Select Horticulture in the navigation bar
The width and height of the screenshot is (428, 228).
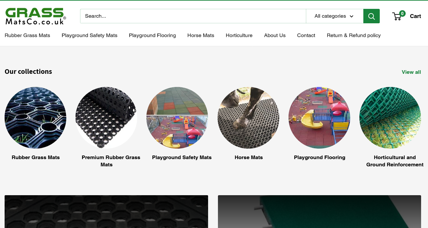239,35
